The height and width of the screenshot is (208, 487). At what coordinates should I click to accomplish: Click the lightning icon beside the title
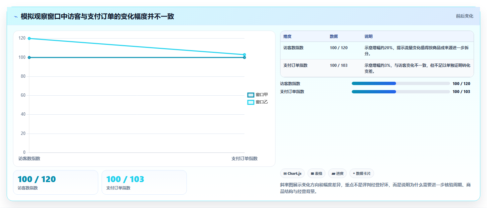[16, 17]
